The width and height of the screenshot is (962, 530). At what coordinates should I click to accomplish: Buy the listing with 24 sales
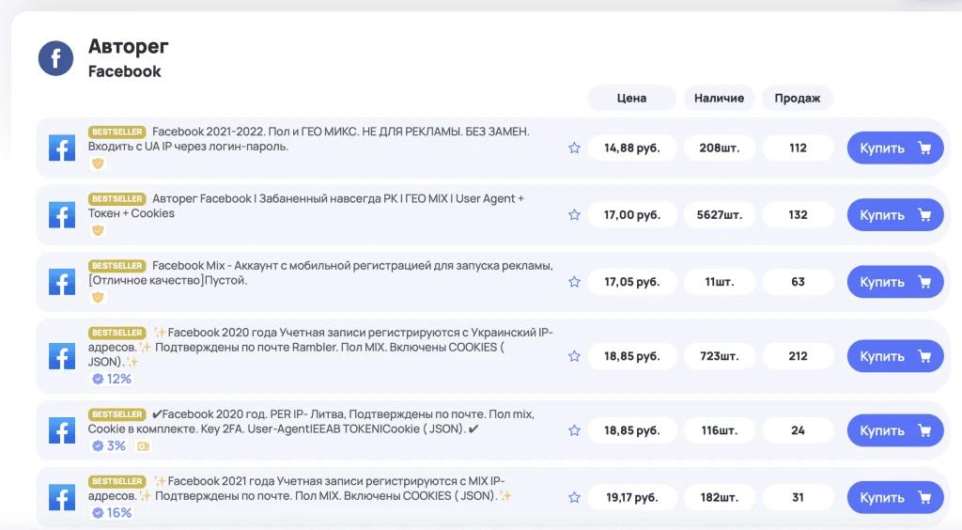pos(895,430)
